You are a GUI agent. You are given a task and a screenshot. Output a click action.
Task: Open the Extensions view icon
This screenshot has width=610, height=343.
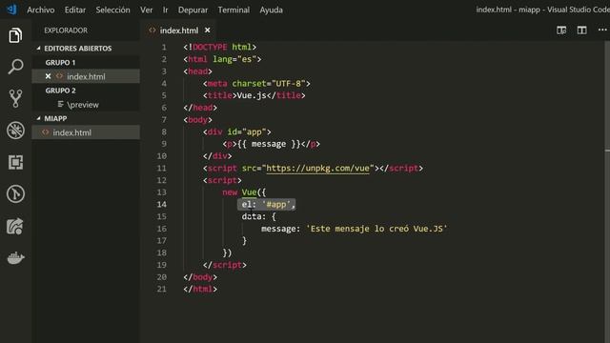click(x=15, y=162)
